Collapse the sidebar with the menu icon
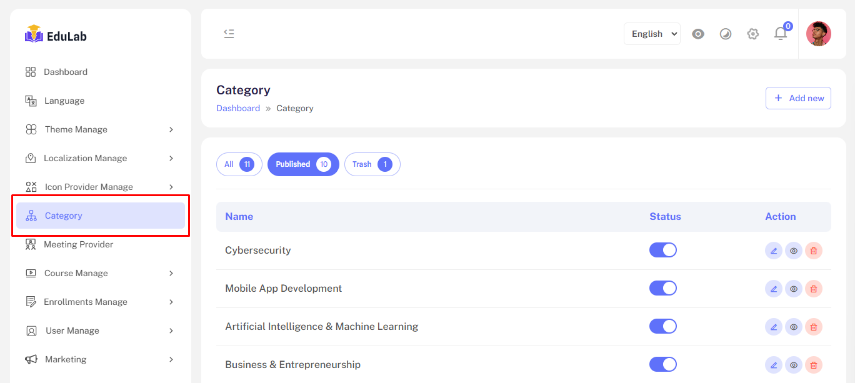This screenshot has width=855, height=383. (x=229, y=34)
